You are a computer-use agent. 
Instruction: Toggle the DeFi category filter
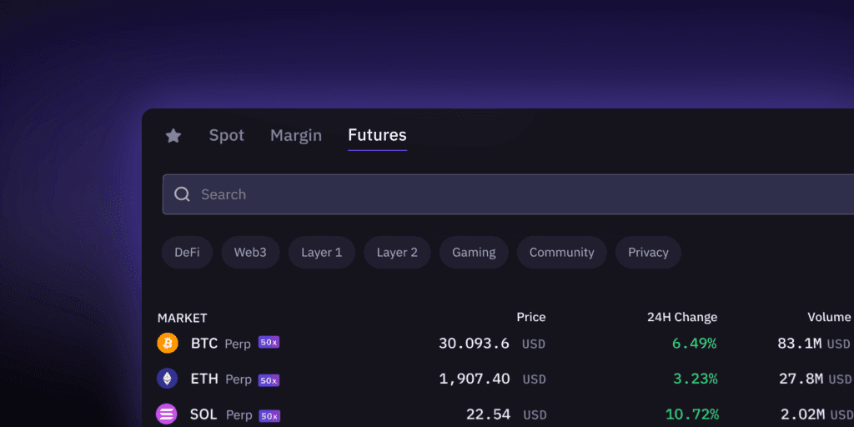coord(187,252)
